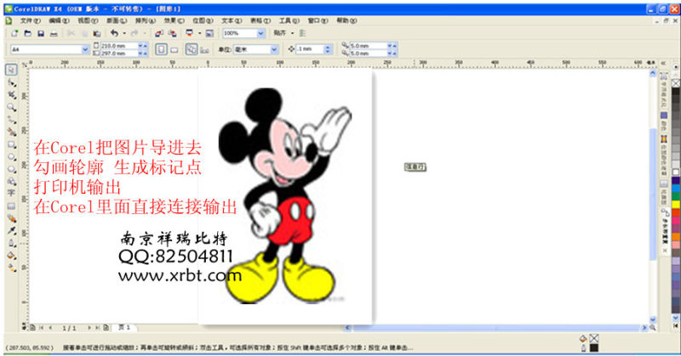Click the Import icon
This screenshot has width=681, height=356.
(159, 33)
